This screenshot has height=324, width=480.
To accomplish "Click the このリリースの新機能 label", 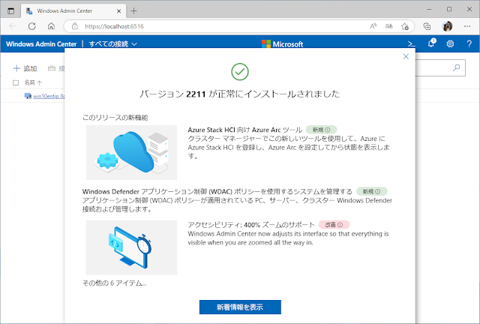I will (x=115, y=118).
